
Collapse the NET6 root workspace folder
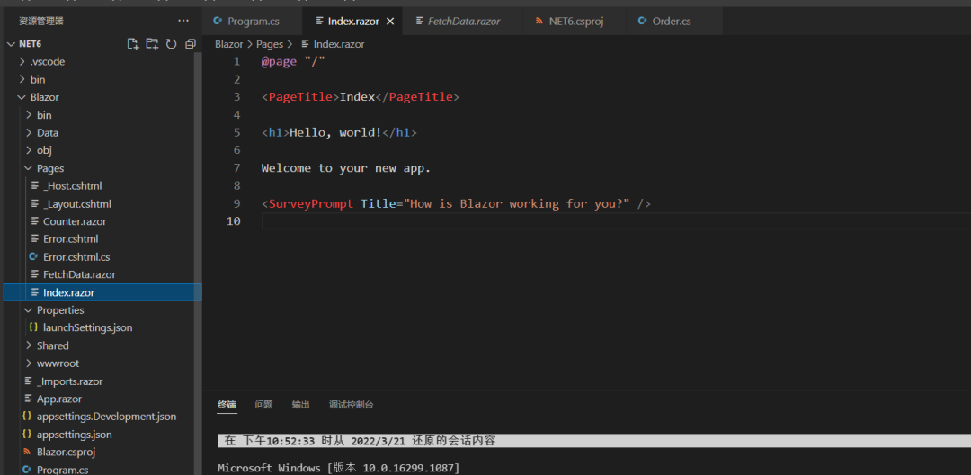(x=11, y=44)
